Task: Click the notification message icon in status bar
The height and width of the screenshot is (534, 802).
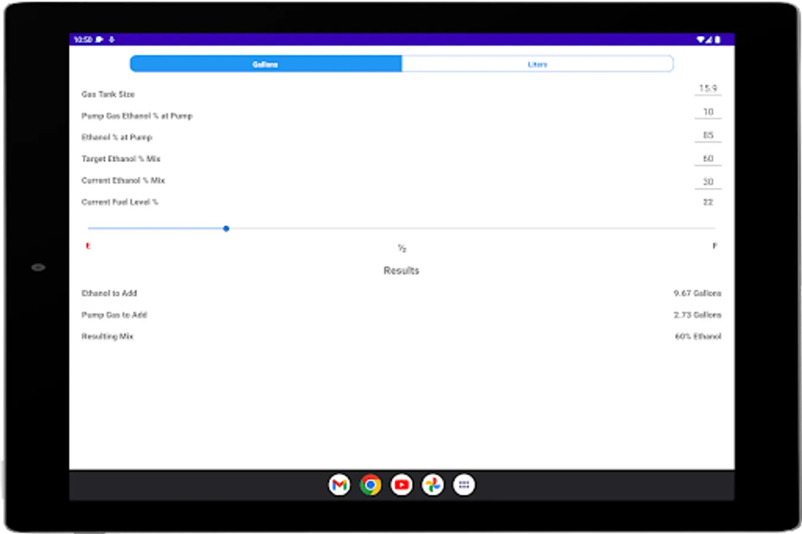Action: pos(100,40)
